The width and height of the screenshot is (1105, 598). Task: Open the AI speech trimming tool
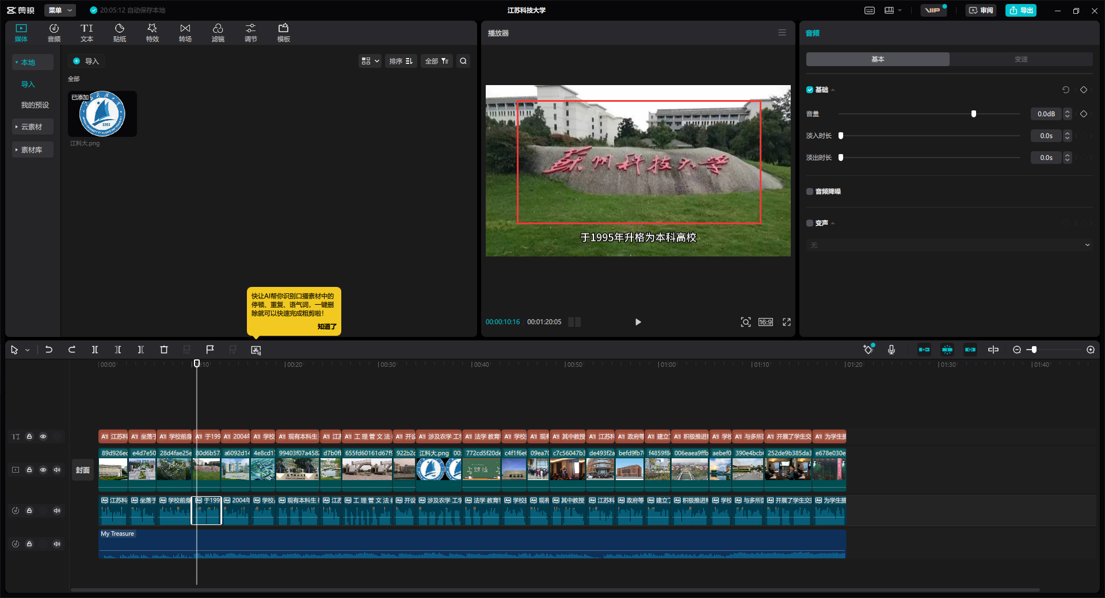[256, 350]
